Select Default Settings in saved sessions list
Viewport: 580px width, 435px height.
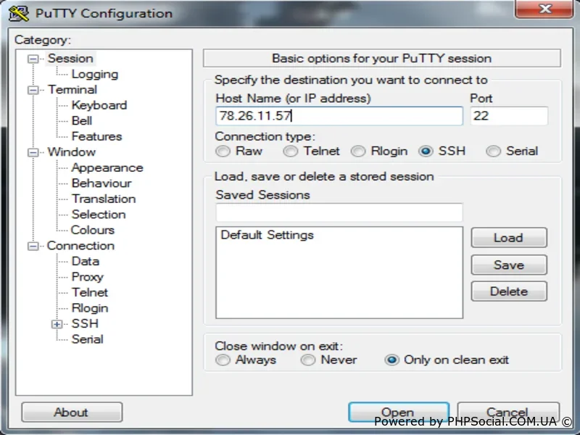click(x=267, y=235)
